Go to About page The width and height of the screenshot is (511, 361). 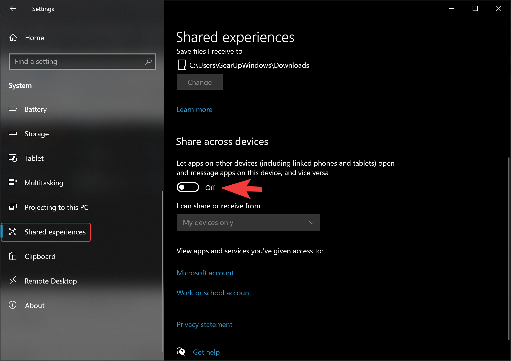coord(35,306)
